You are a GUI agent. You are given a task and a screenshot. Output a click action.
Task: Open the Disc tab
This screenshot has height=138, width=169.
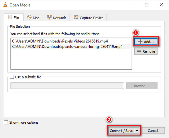tap(33, 18)
